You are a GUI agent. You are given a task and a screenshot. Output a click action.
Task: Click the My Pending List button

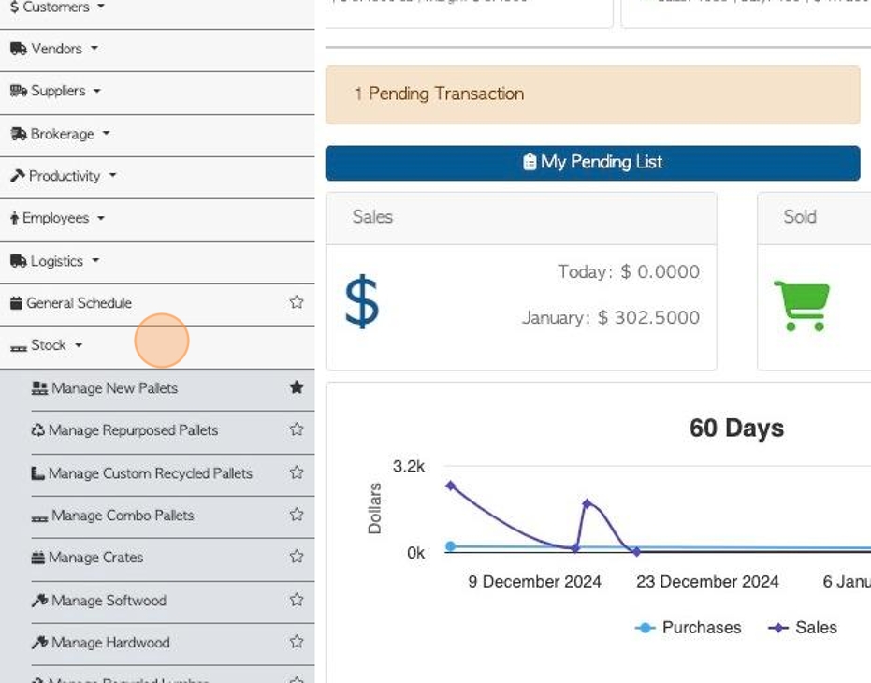click(x=592, y=162)
